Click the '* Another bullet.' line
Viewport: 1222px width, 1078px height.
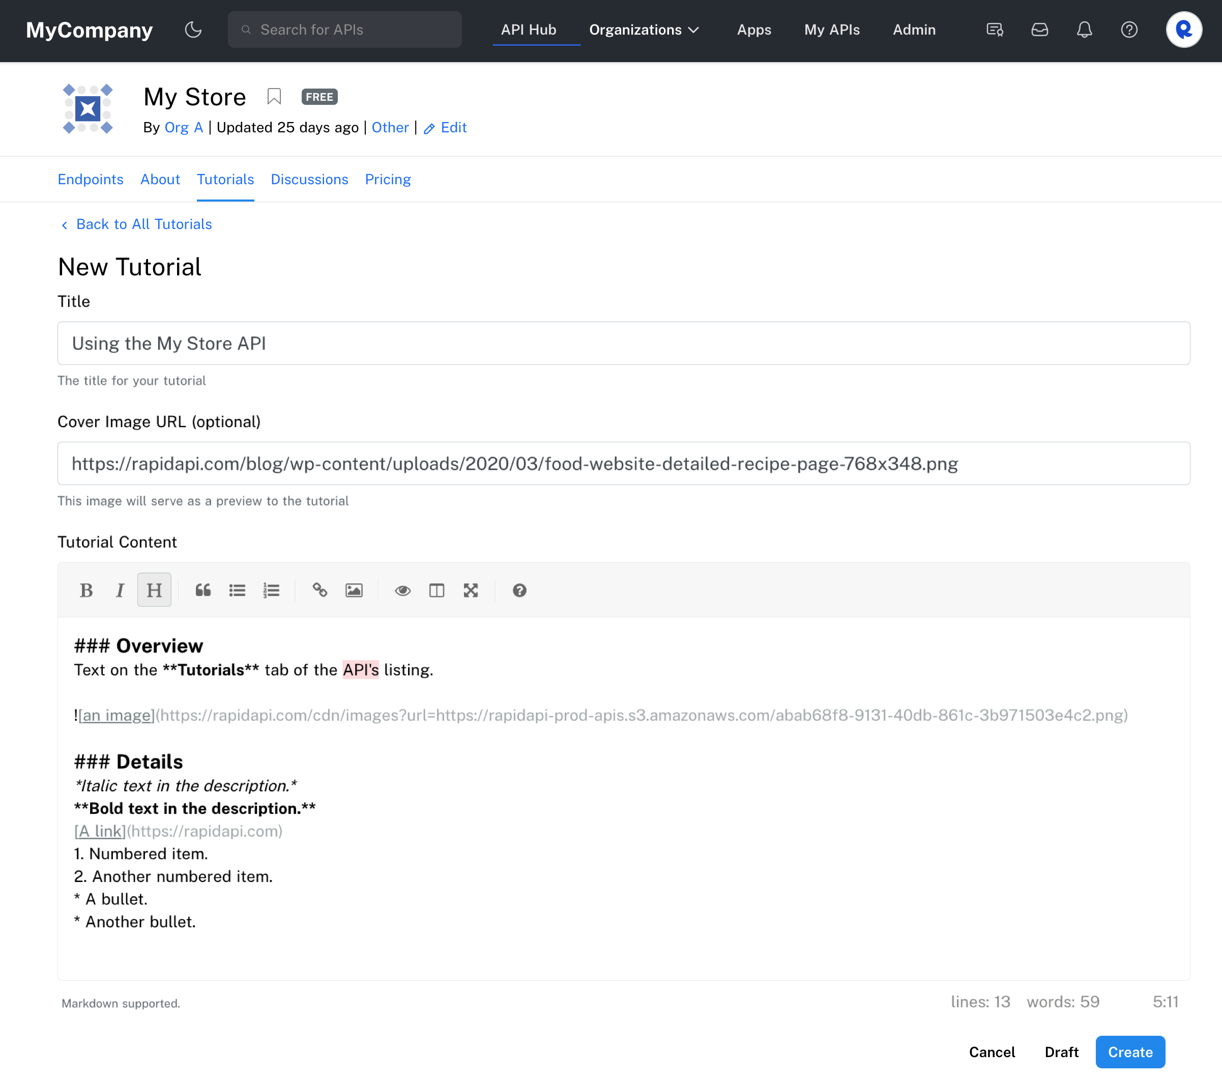click(135, 922)
